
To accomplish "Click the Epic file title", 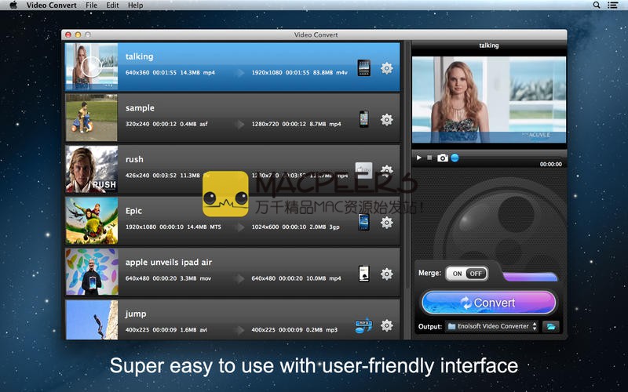I will (133, 211).
